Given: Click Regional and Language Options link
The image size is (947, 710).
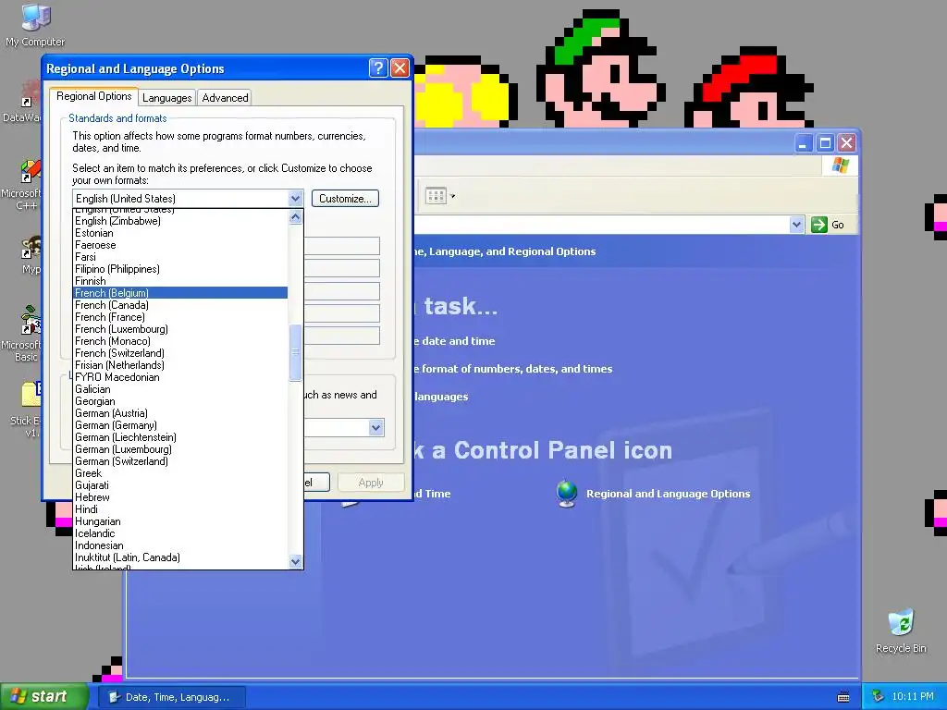Looking at the screenshot, I should (x=668, y=494).
